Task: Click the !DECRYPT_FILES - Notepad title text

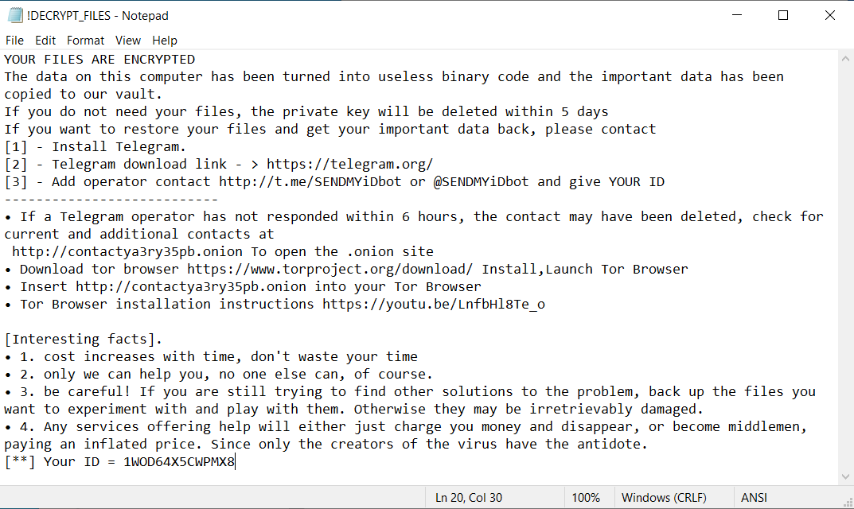Action: (98, 15)
